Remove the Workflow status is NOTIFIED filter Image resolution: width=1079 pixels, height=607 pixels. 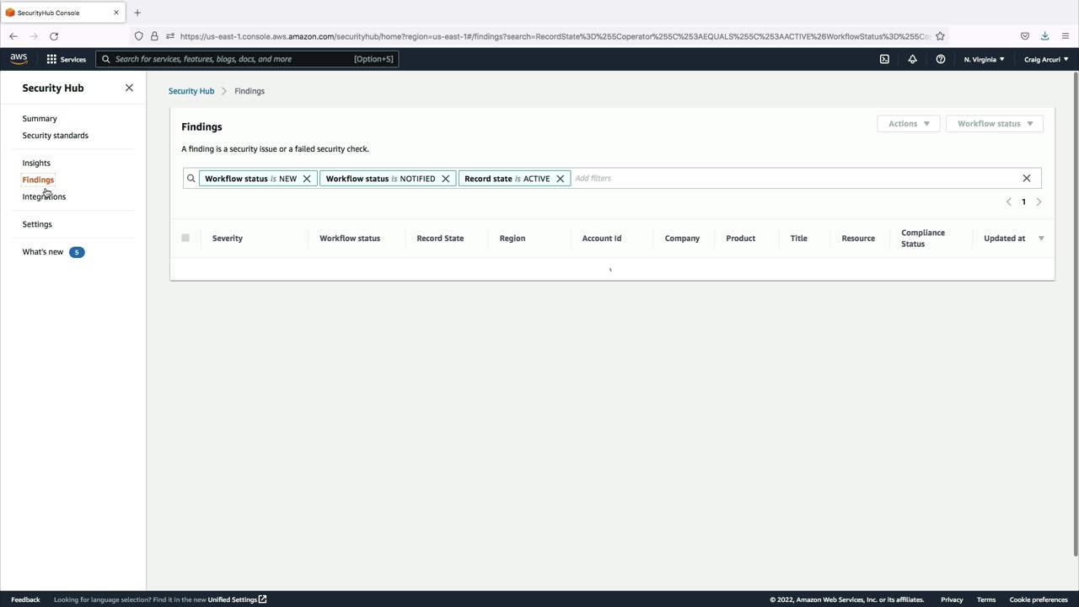click(x=446, y=179)
